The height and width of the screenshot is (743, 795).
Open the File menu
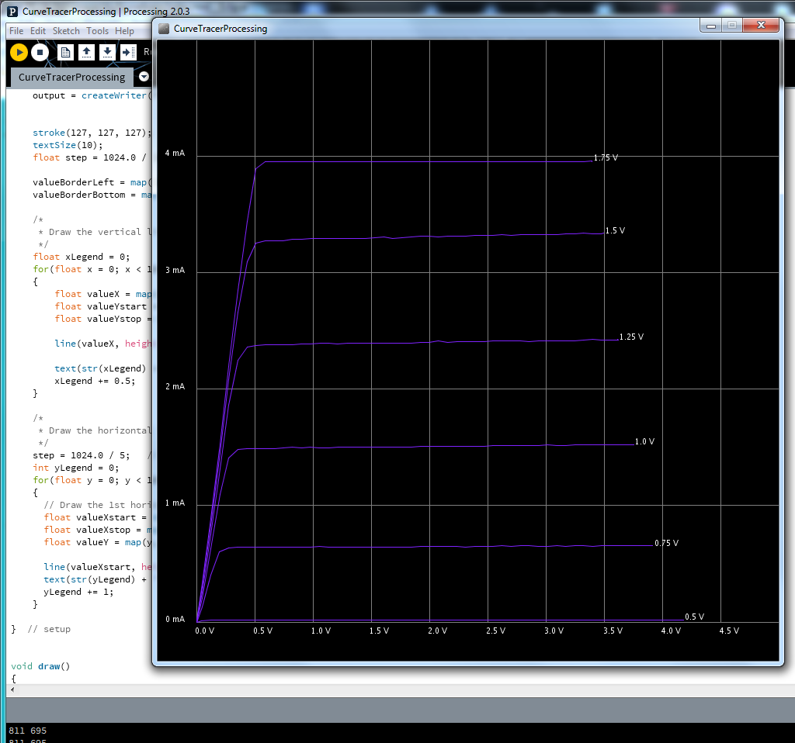(16, 31)
